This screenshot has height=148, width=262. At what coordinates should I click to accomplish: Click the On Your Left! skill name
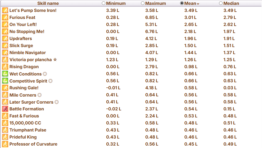(23, 24)
